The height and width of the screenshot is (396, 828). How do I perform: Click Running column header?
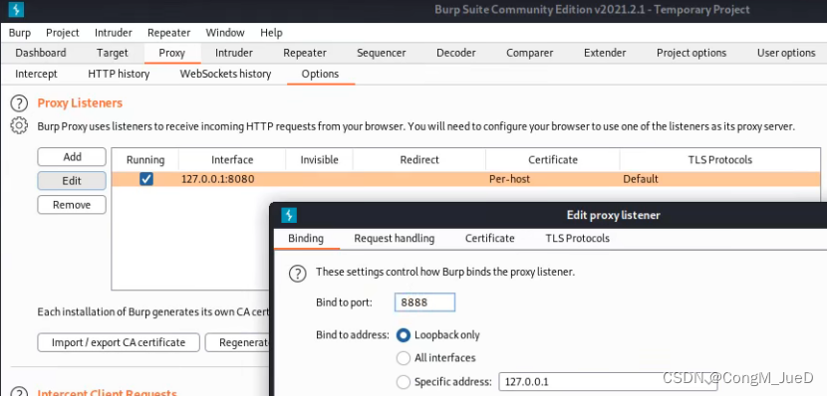tap(145, 160)
